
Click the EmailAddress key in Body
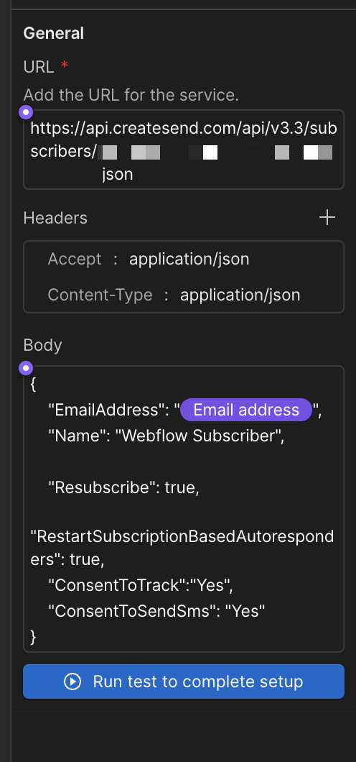pos(103,410)
